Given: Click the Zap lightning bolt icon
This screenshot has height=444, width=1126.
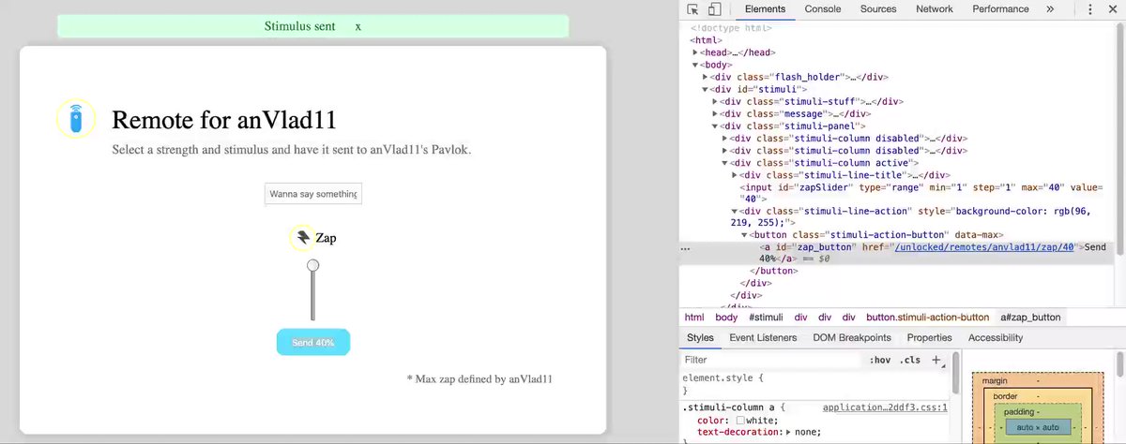Looking at the screenshot, I should 302,238.
